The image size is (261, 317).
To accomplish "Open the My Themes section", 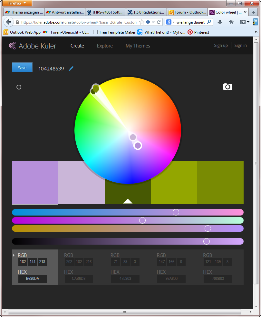I will point(138,46).
